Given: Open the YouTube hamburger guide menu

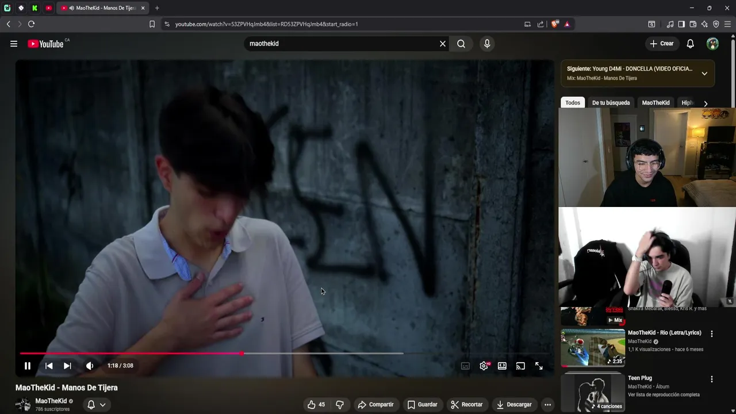Looking at the screenshot, I should point(14,44).
